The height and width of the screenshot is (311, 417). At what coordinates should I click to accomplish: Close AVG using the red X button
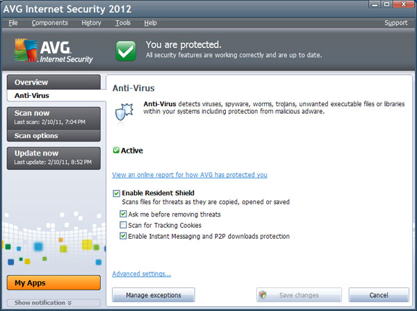point(403,4)
